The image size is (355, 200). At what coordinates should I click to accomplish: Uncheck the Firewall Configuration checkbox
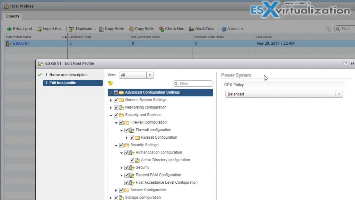[121, 122]
